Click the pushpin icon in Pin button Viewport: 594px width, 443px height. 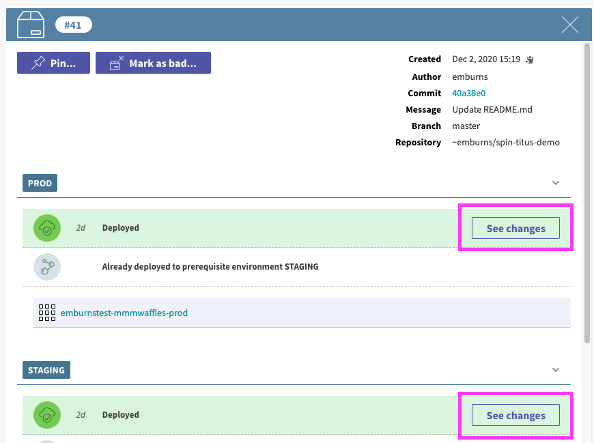[38, 63]
